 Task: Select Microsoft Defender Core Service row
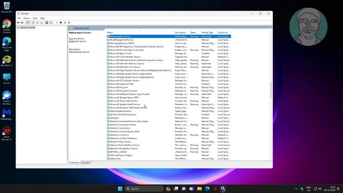(169, 67)
